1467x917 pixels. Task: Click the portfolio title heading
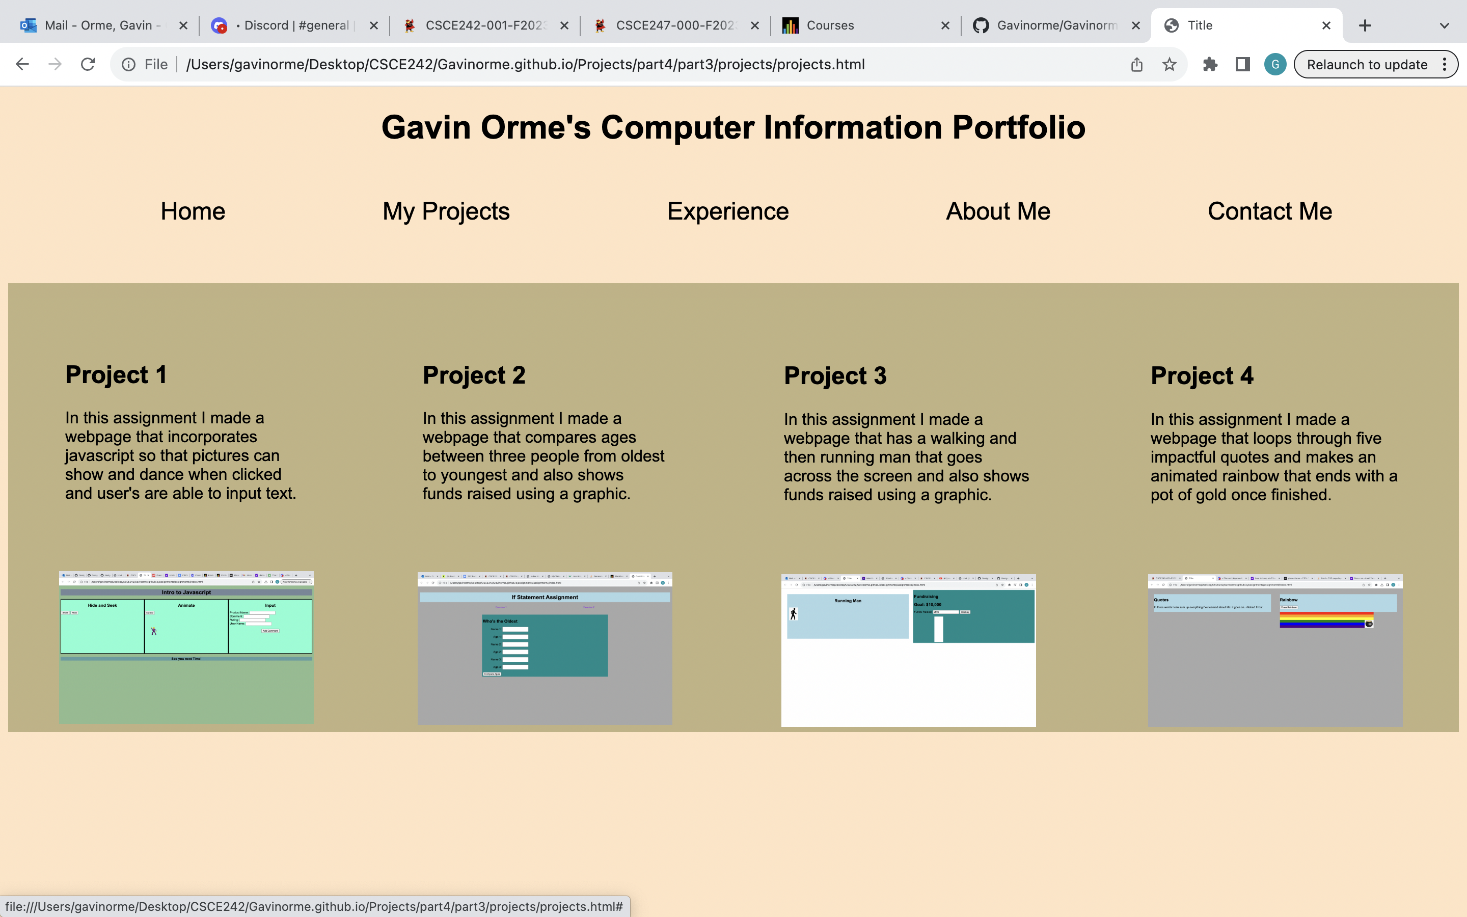733,127
